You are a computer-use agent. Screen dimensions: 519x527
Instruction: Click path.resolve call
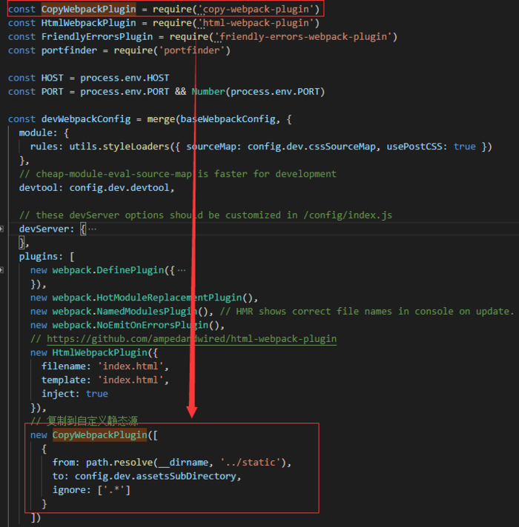click(x=119, y=463)
